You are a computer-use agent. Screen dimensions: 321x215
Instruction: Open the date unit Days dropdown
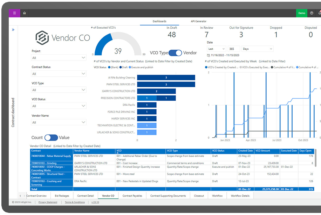click(257, 49)
